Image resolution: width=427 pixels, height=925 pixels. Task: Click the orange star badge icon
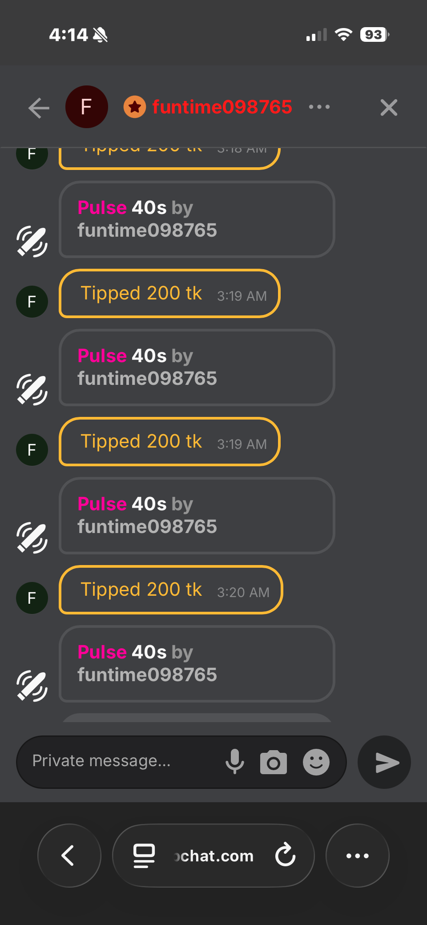click(x=134, y=107)
